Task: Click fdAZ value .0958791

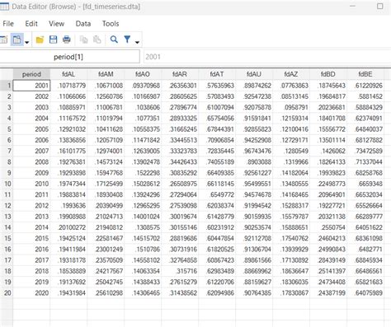Action: click(291, 107)
